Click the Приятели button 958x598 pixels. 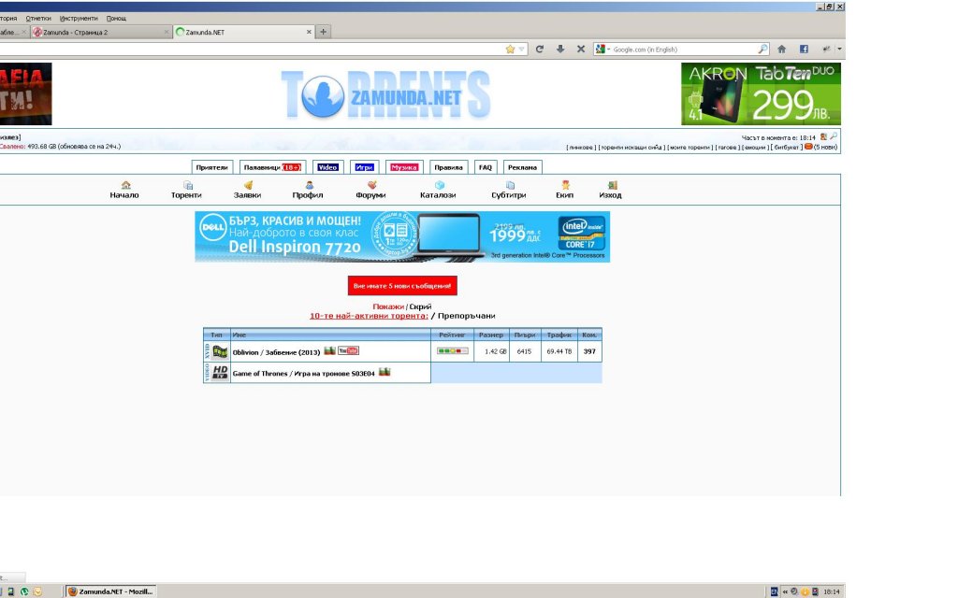pyautogui.click(x=211, y=167)
